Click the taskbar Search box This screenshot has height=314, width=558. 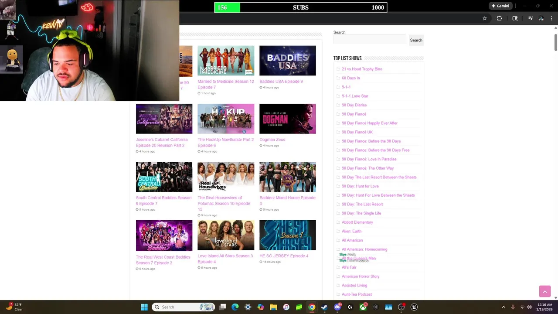[x=184, y=307]
